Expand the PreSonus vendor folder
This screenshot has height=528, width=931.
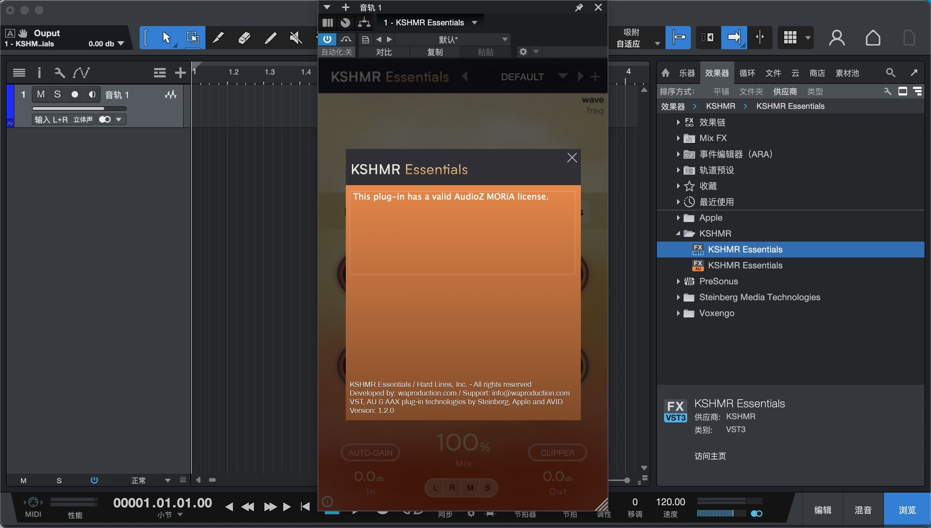coord(678,281)
